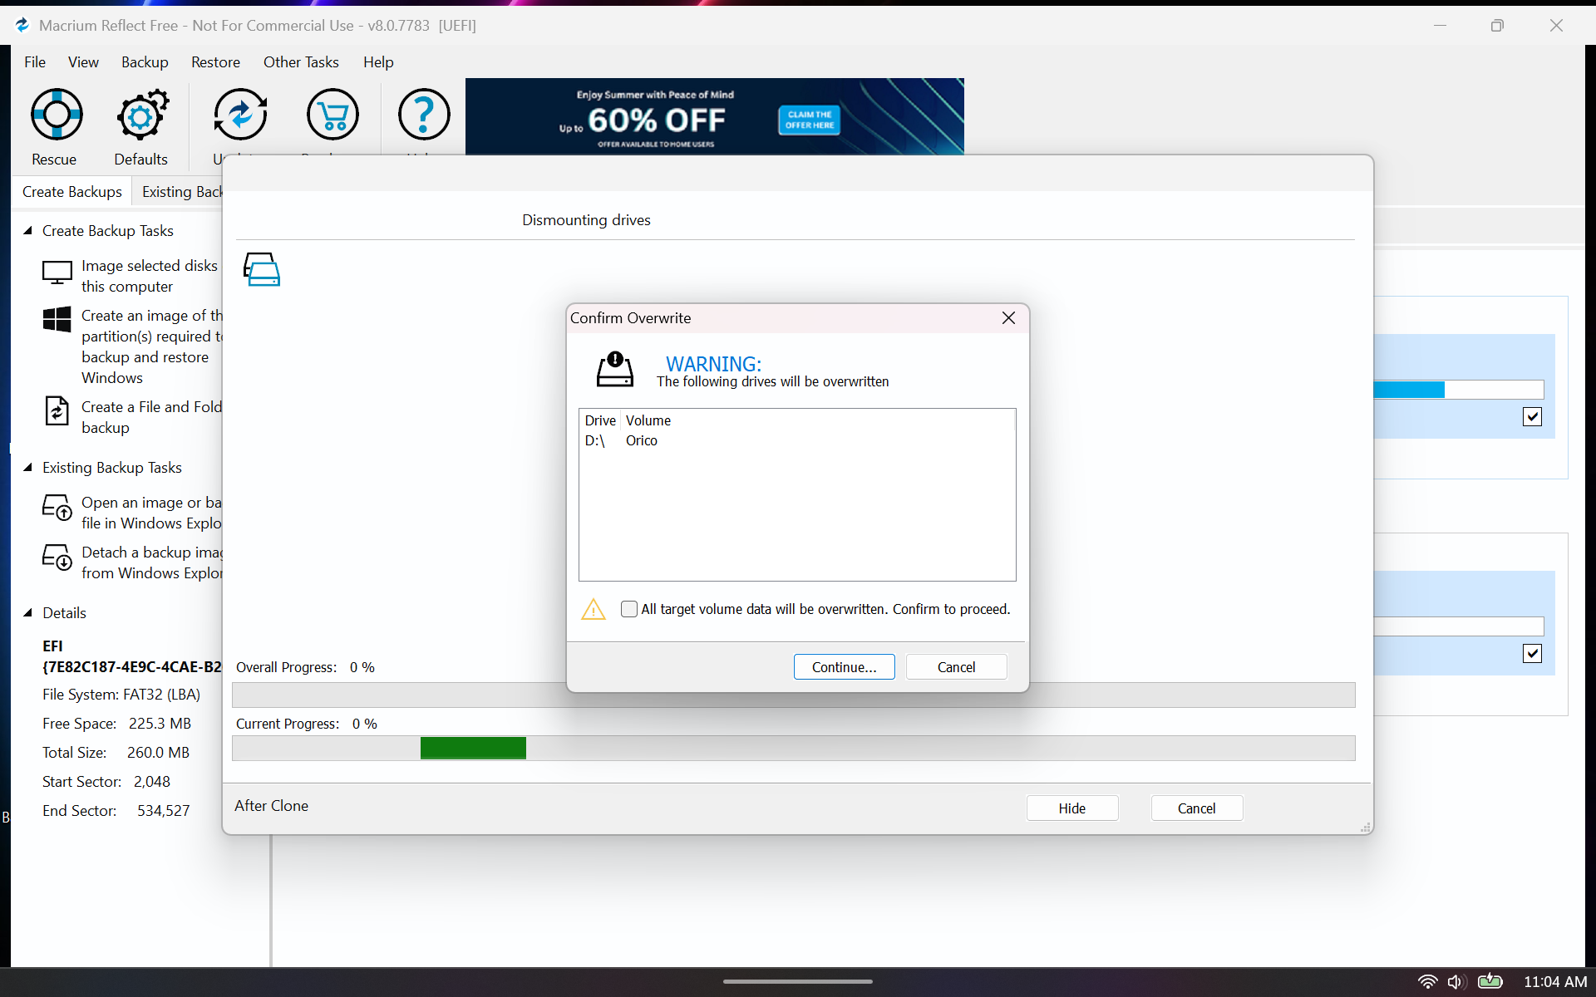Viewport: 1596px width, 997px height.
Task: Click the 60% OFF promotional banner
Action: click(x=714, y=116)
